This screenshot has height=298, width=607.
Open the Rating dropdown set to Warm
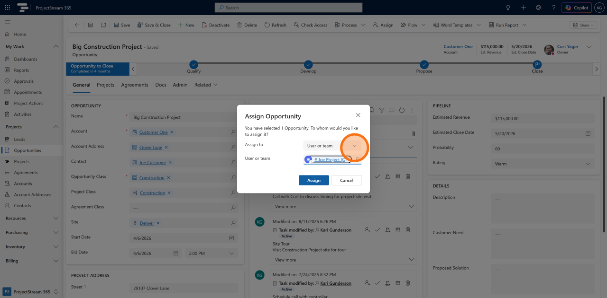[543, 164]
